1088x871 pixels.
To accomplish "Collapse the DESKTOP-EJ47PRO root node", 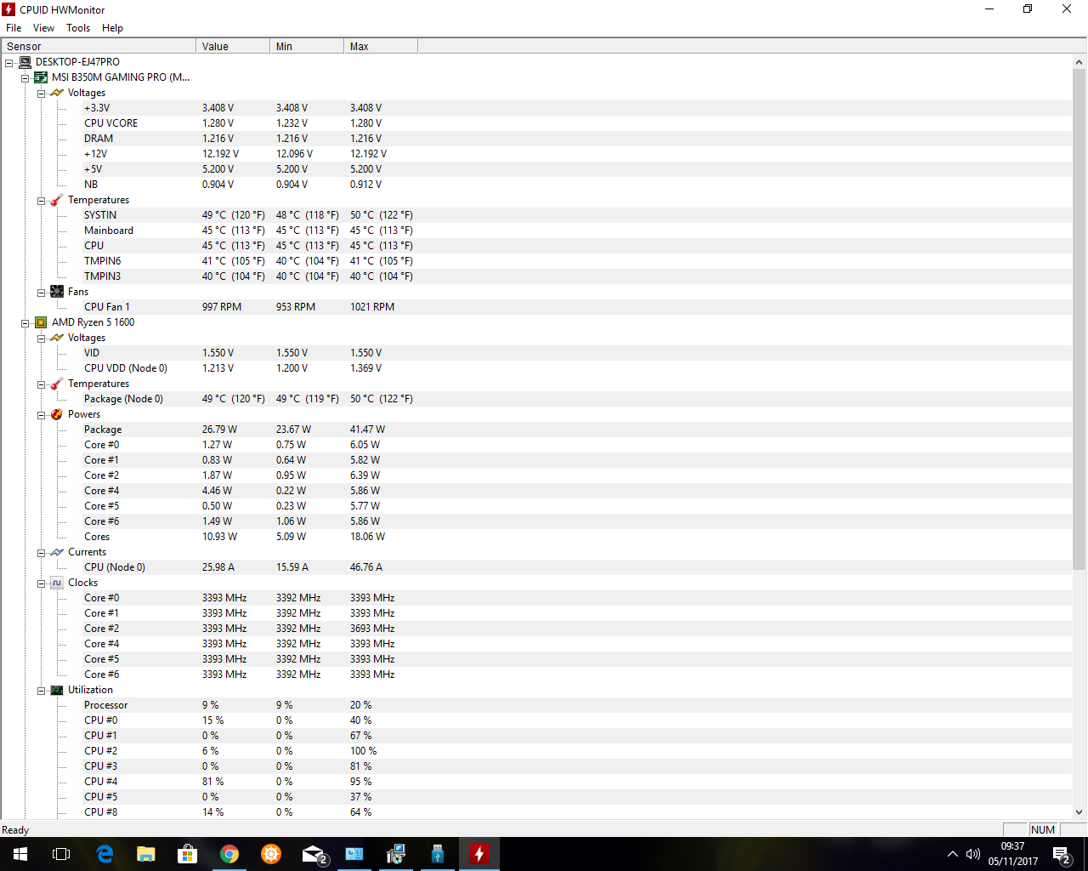I will (8, 62).
